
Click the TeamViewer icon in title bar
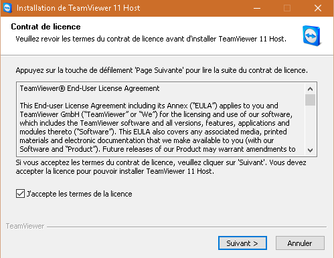point(7,8)
